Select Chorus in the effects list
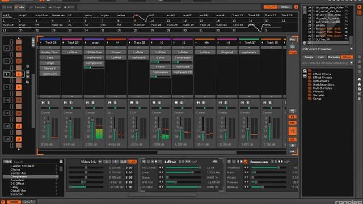363x204 pixels. [x=15, y=169]
